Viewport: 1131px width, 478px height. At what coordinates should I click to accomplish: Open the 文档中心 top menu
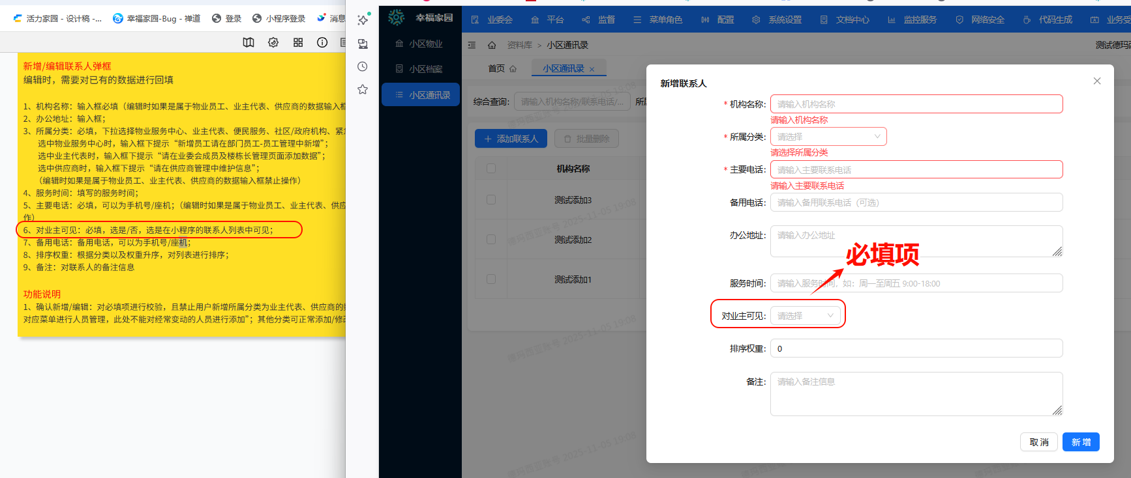[x=845, y=20]
